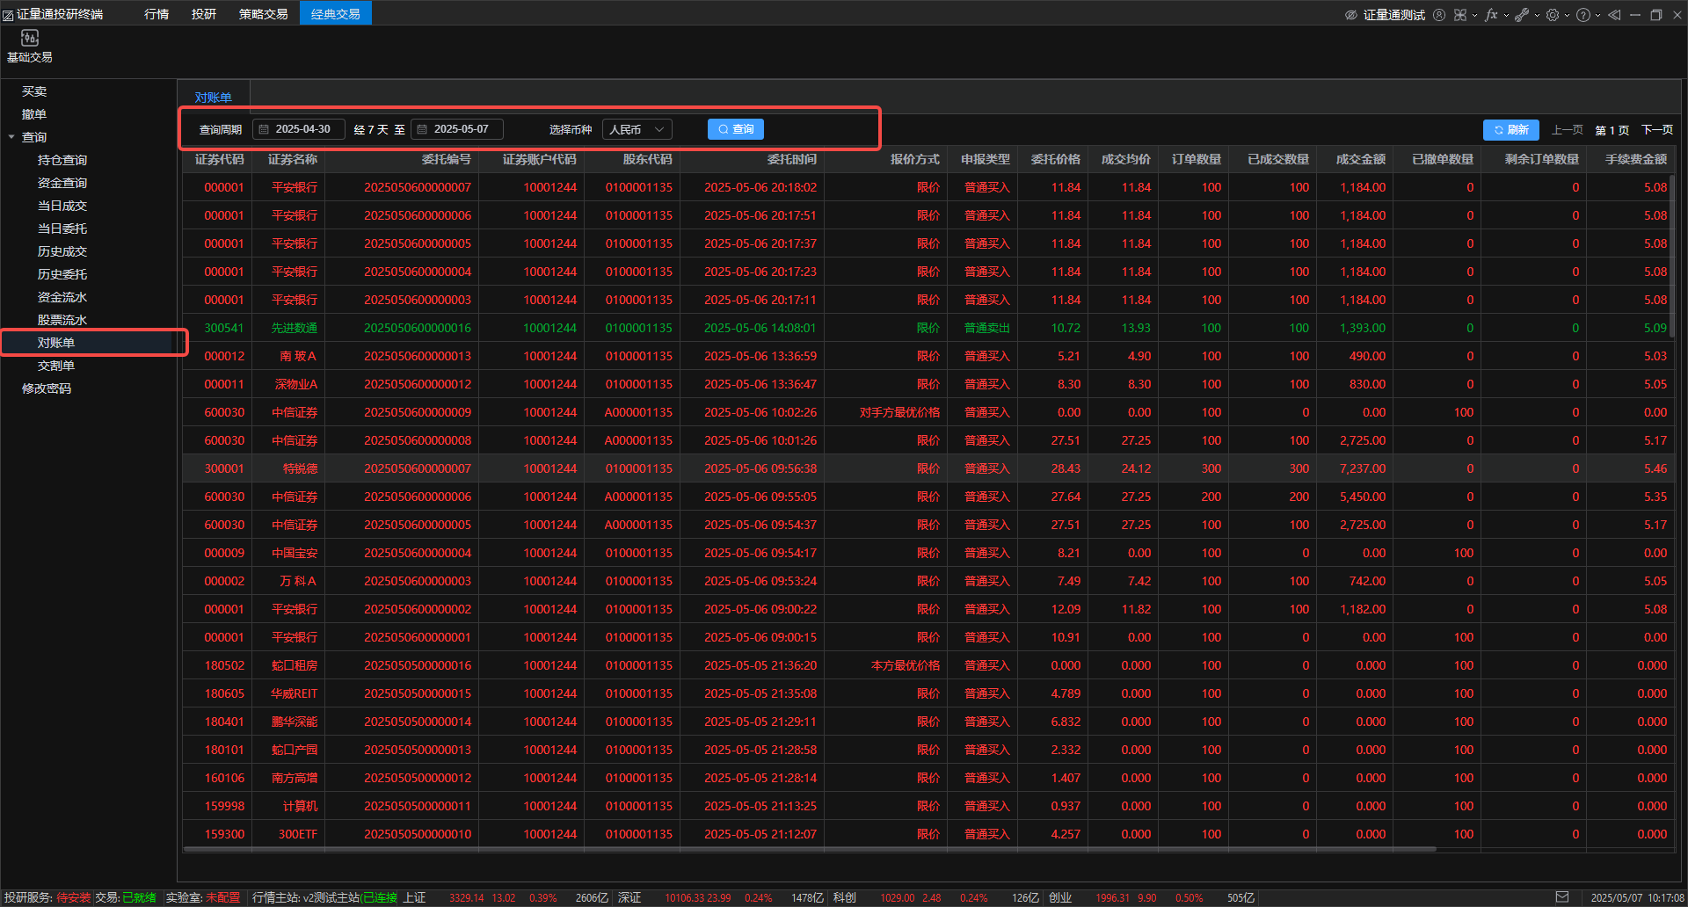This screenshot has width=1688, height=907.
Task: Expand the wrench tools dropdown arrow
Action: click(x=1537, y=15)
